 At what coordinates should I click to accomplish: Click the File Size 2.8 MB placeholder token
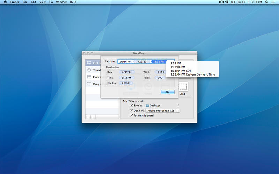pos(126,83)
